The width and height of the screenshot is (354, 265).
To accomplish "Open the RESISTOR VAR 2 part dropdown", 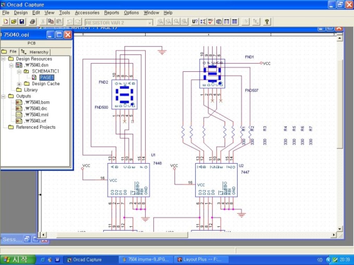I will pyautogui.click(x=149, y=22).
